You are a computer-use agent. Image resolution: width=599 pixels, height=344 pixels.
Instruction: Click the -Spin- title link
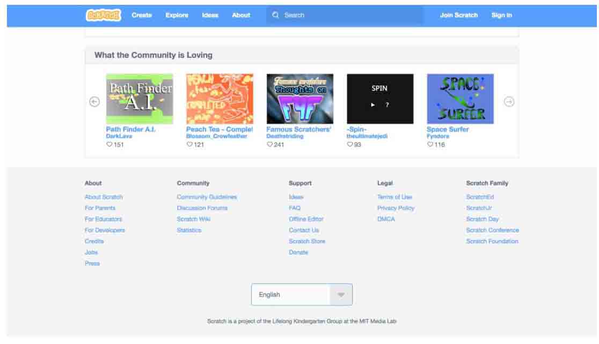click(356, 129)
